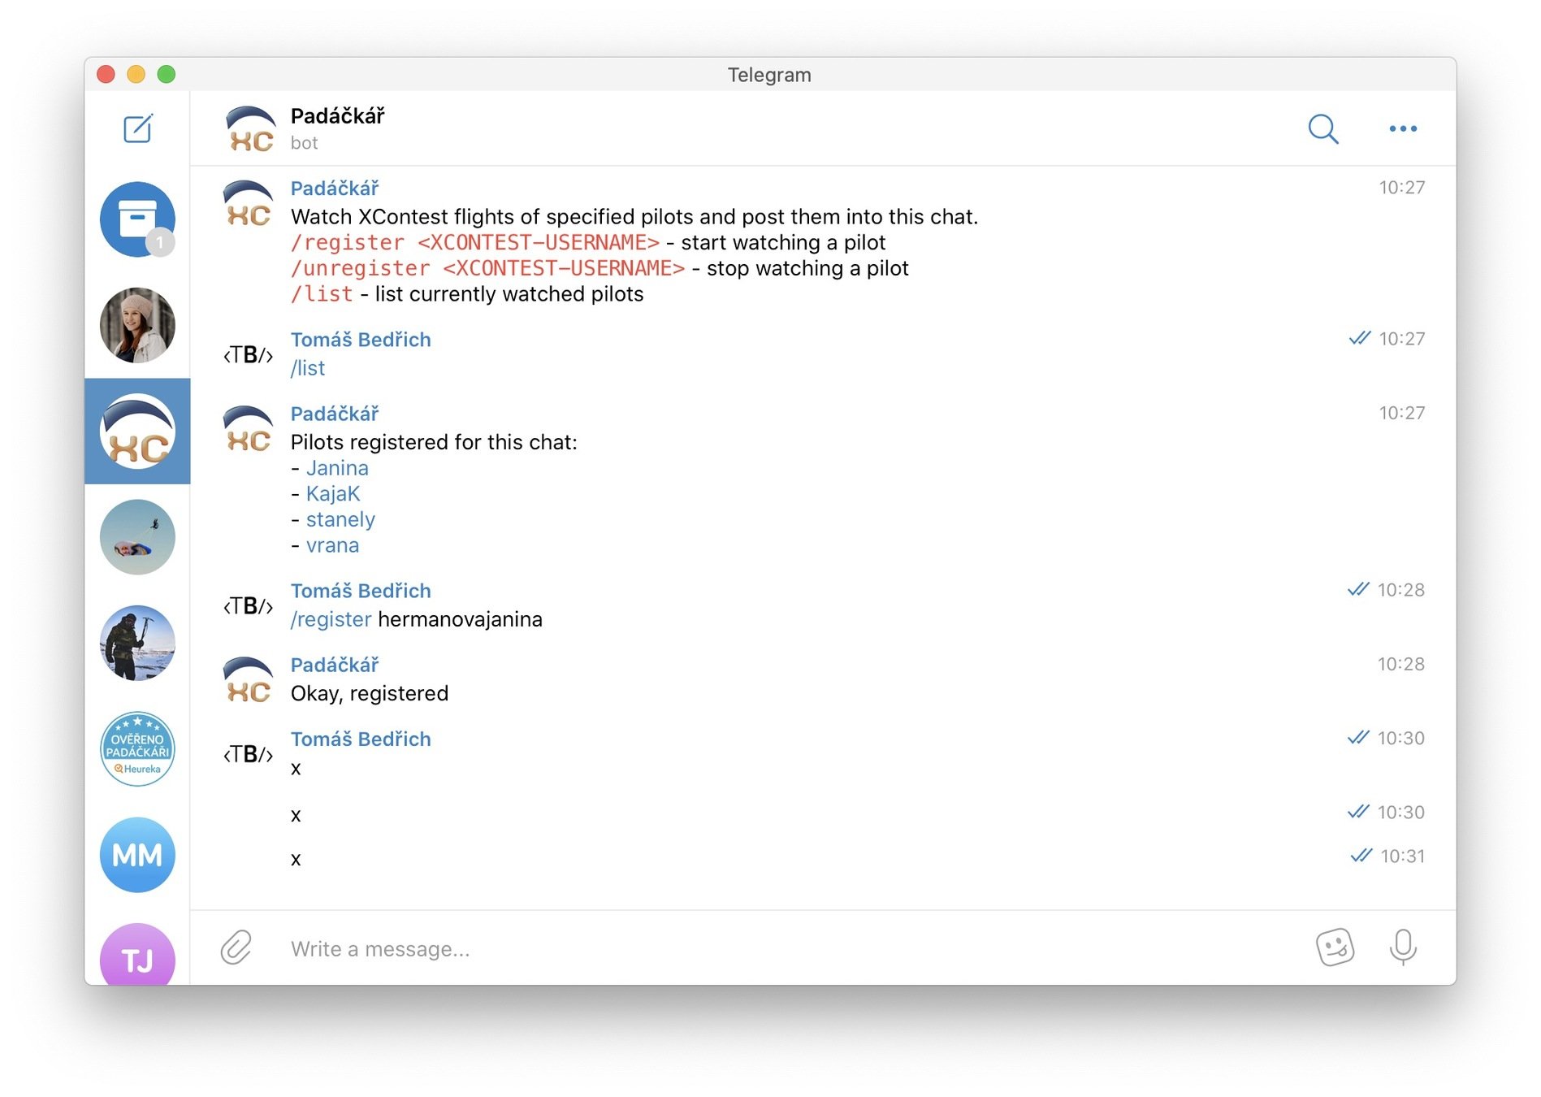Click Padáčkář name above Pilots registered message
The image size is (1541, 1097).
coord(335,414)
